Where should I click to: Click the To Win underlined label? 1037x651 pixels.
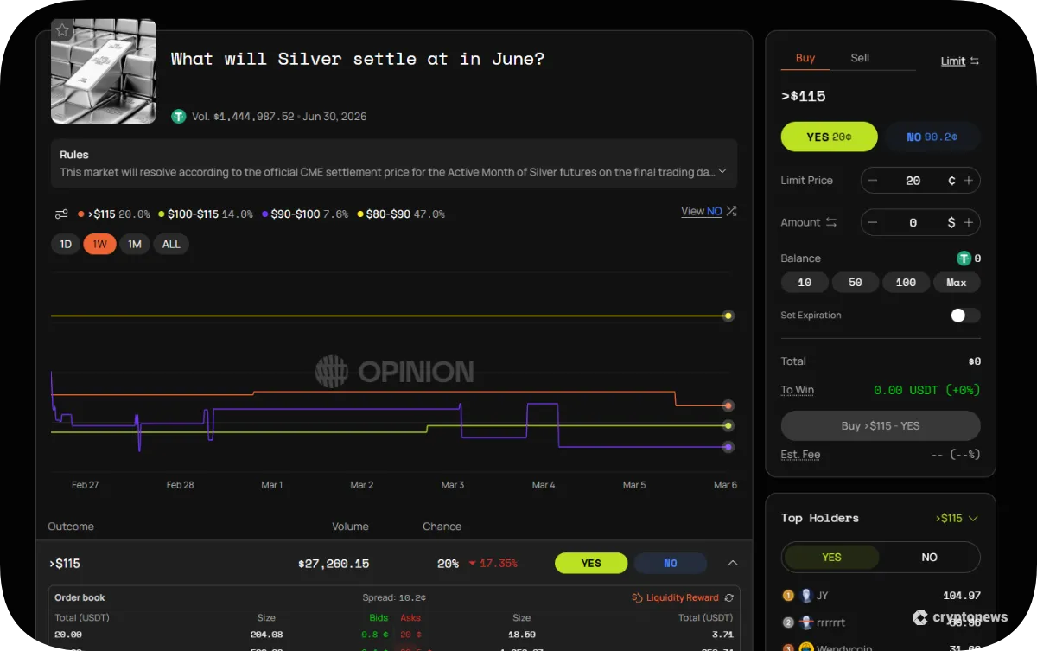pyautogui.click(x=797, y=390)
